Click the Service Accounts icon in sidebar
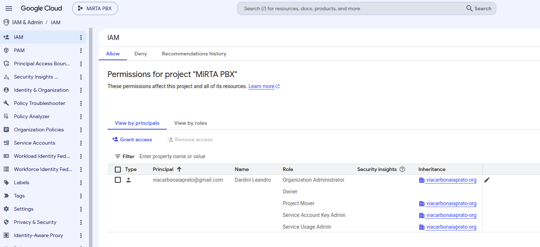 tap(6, 143)
